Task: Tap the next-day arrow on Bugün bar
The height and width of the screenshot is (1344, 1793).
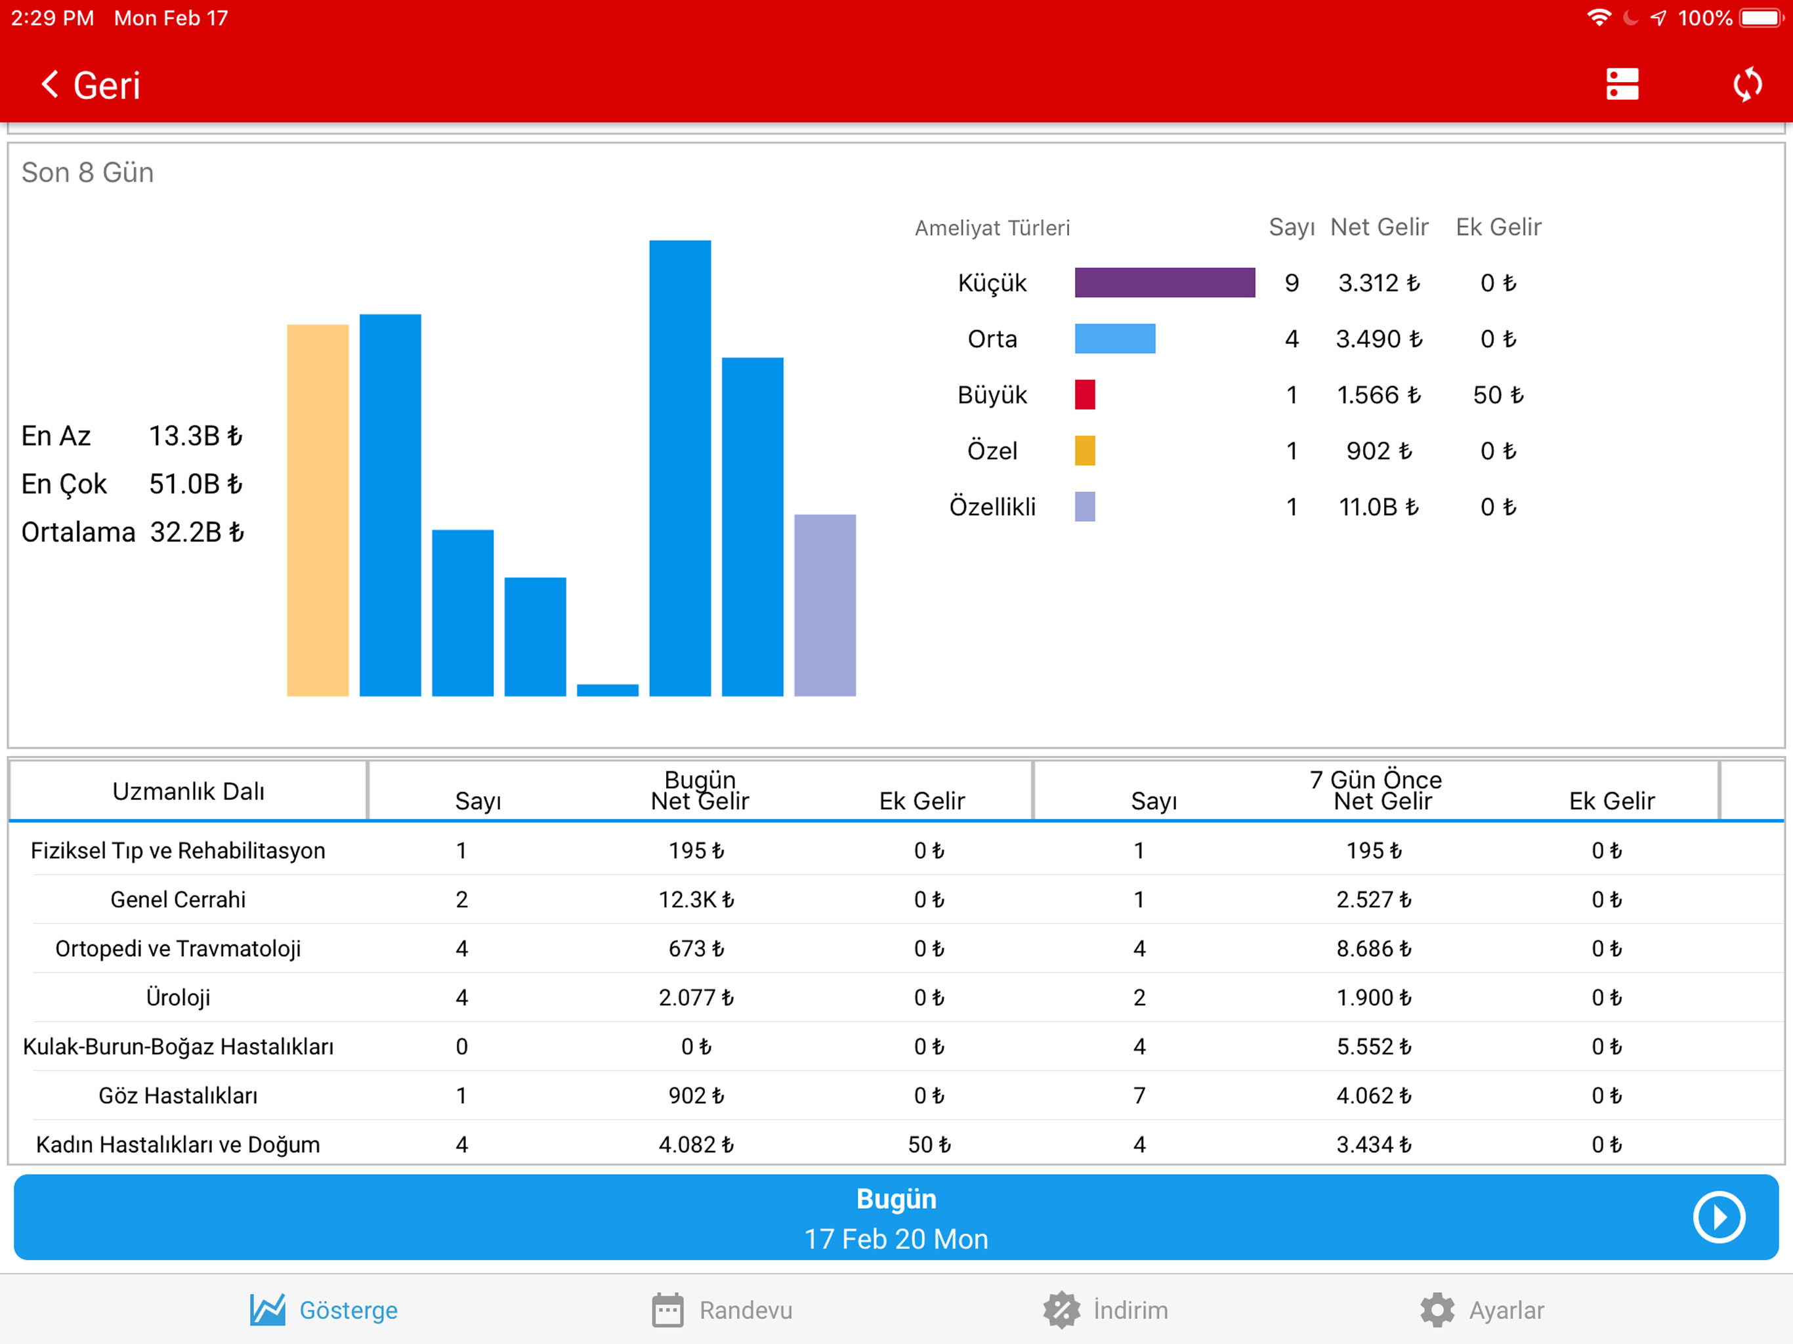Action: (x=1718, y=1217)
